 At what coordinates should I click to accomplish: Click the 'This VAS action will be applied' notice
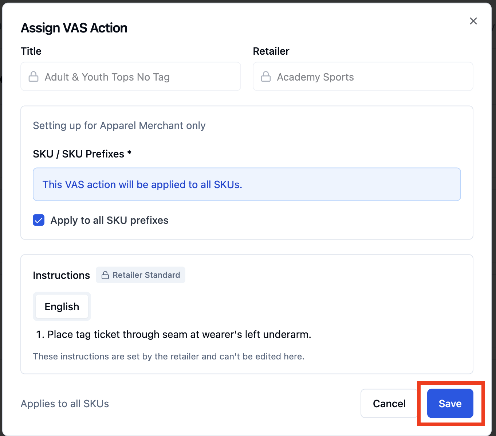point(247,184)
